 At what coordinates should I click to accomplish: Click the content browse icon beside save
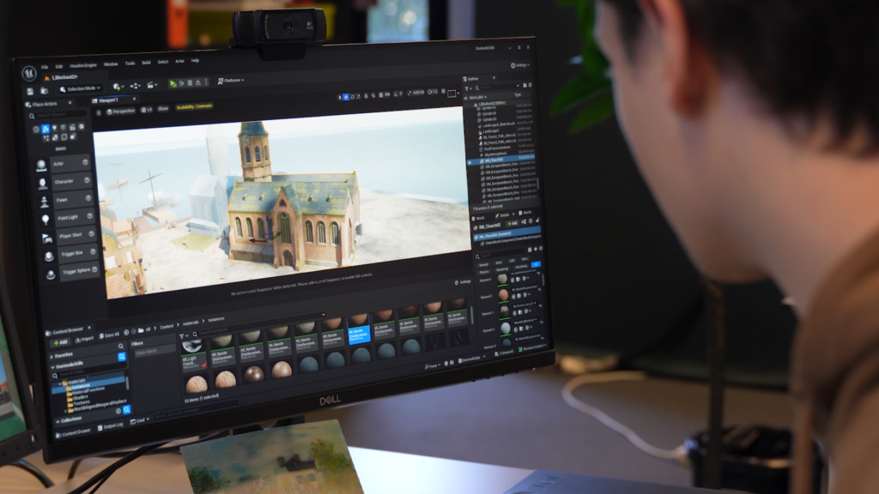[x=45, y=91]
